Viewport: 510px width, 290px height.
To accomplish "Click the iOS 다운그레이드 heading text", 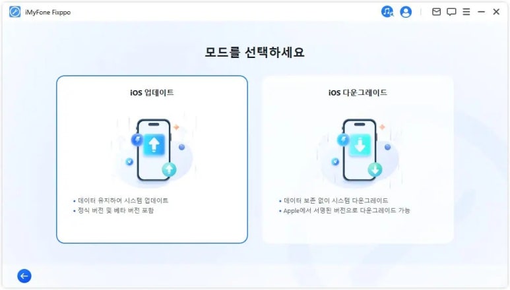I will (x=358, y=92).
